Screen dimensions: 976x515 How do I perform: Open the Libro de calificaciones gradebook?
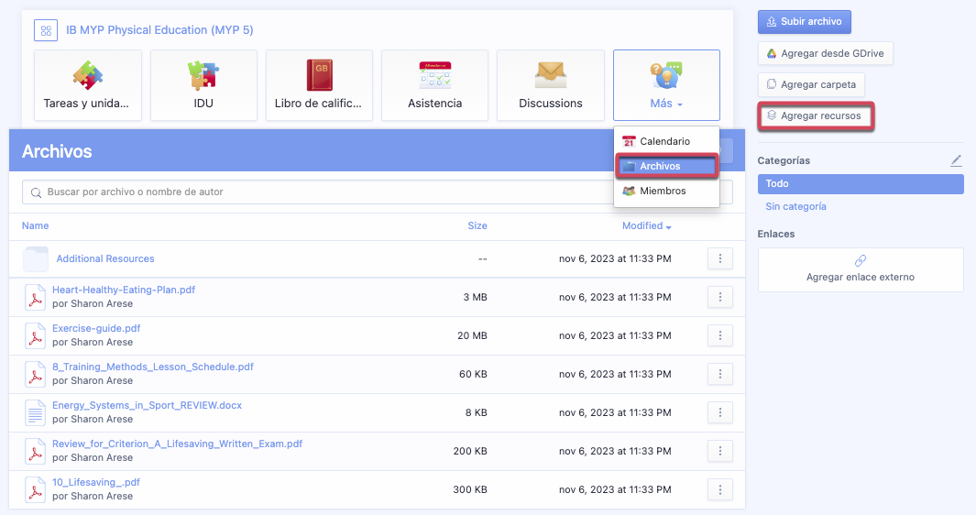tap(319, 84)
